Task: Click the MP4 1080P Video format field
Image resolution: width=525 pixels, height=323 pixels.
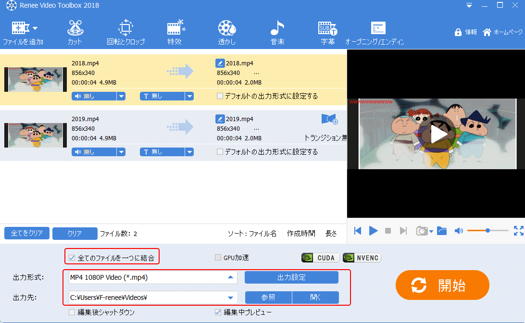Action: click(153, 277)
